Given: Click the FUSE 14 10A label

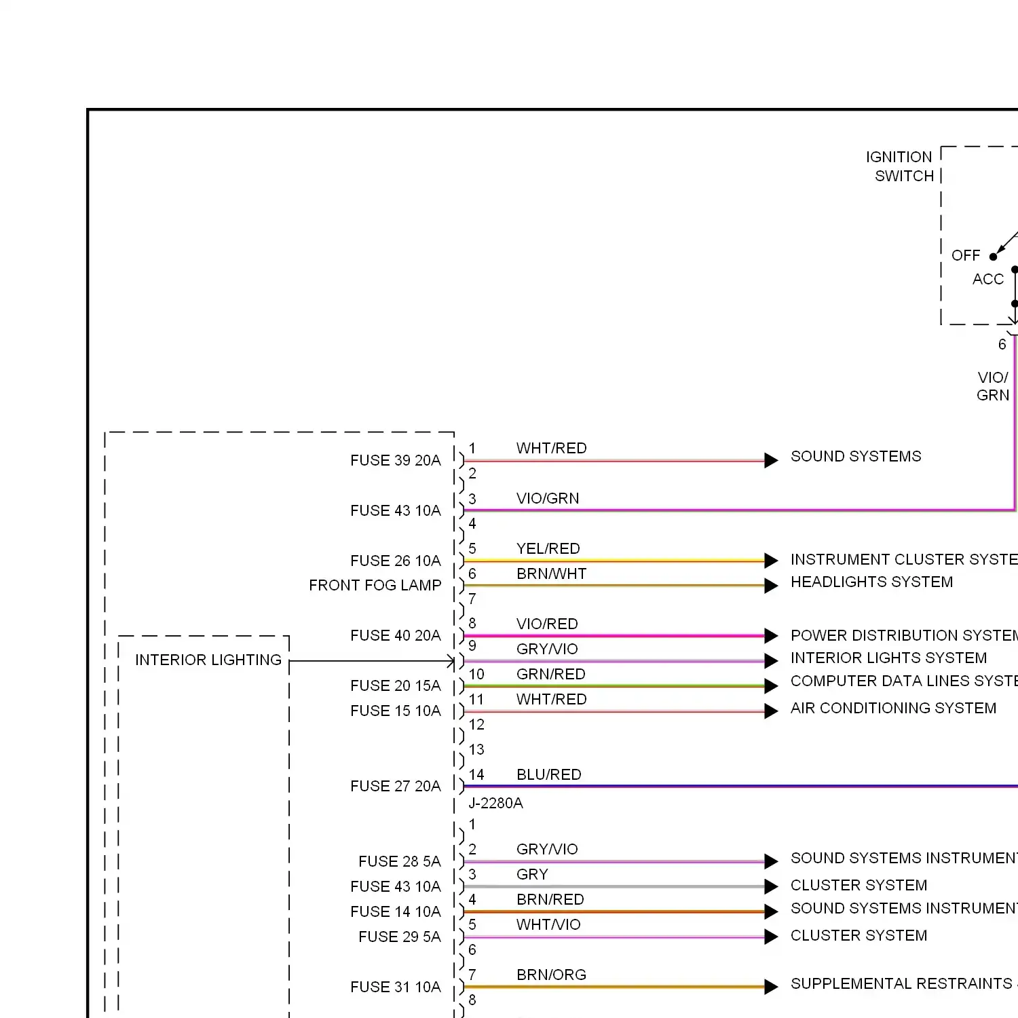Looking at the screenshot, I should [x=396, y=911].
